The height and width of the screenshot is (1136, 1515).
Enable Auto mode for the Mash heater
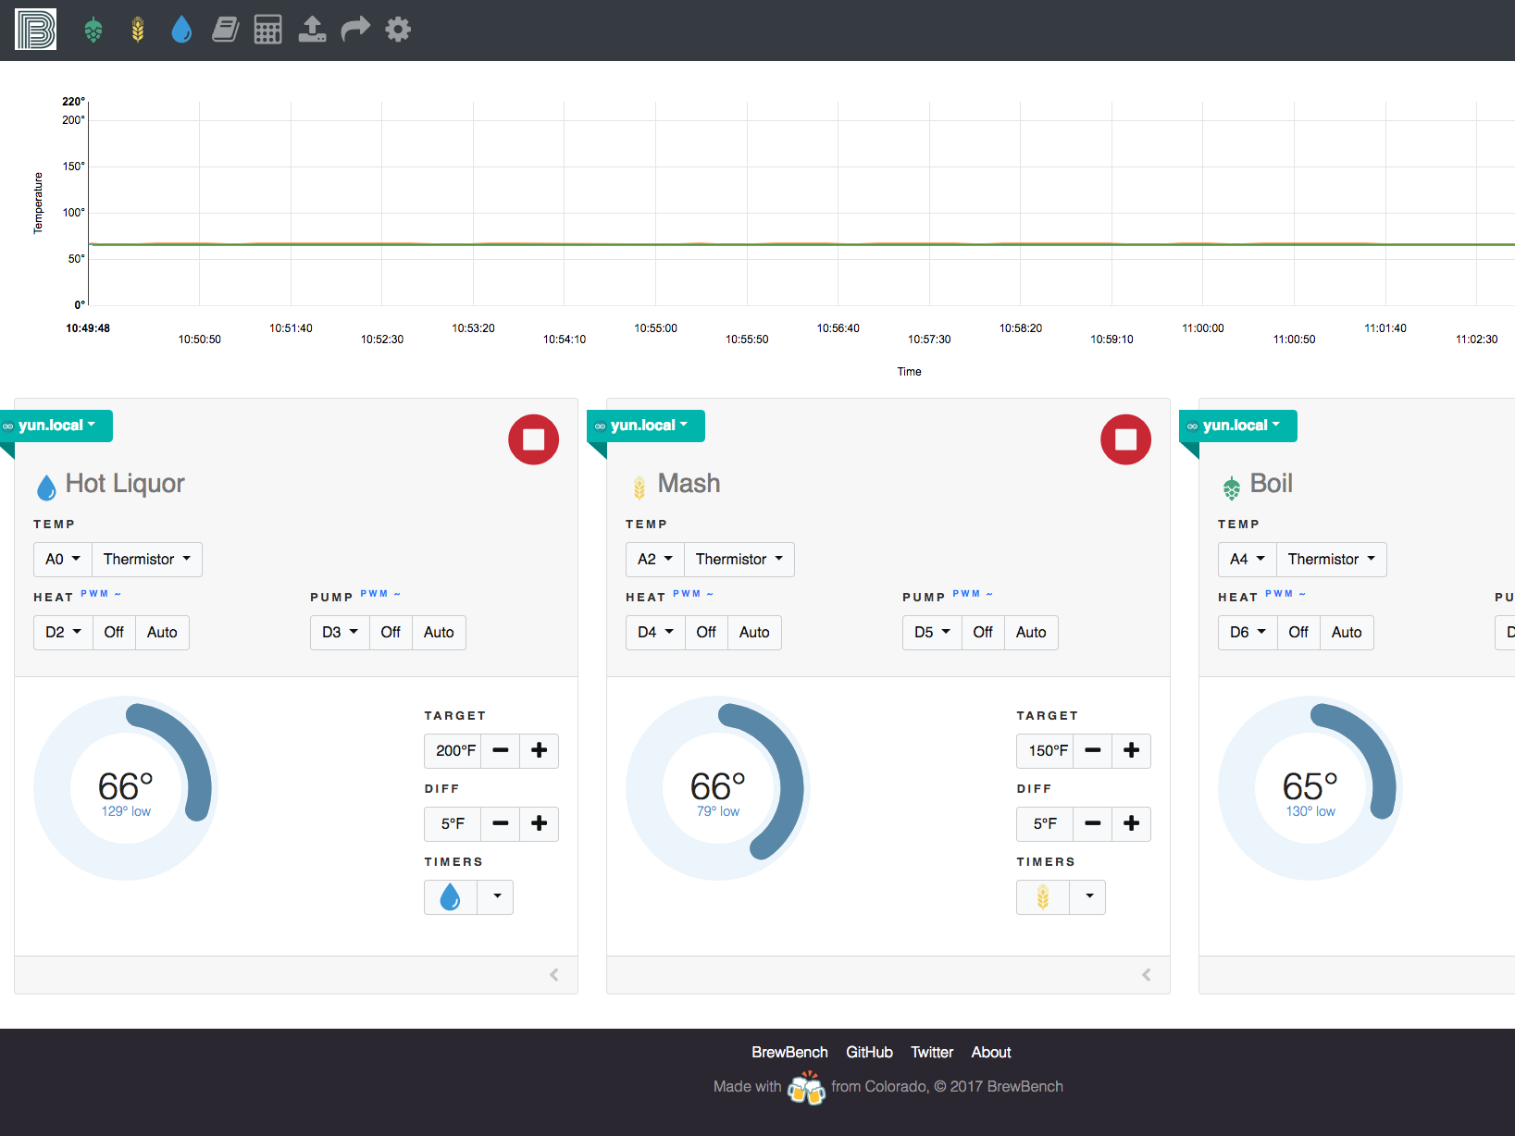click(x=754, y=632)
